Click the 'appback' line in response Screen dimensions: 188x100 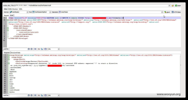13,72
